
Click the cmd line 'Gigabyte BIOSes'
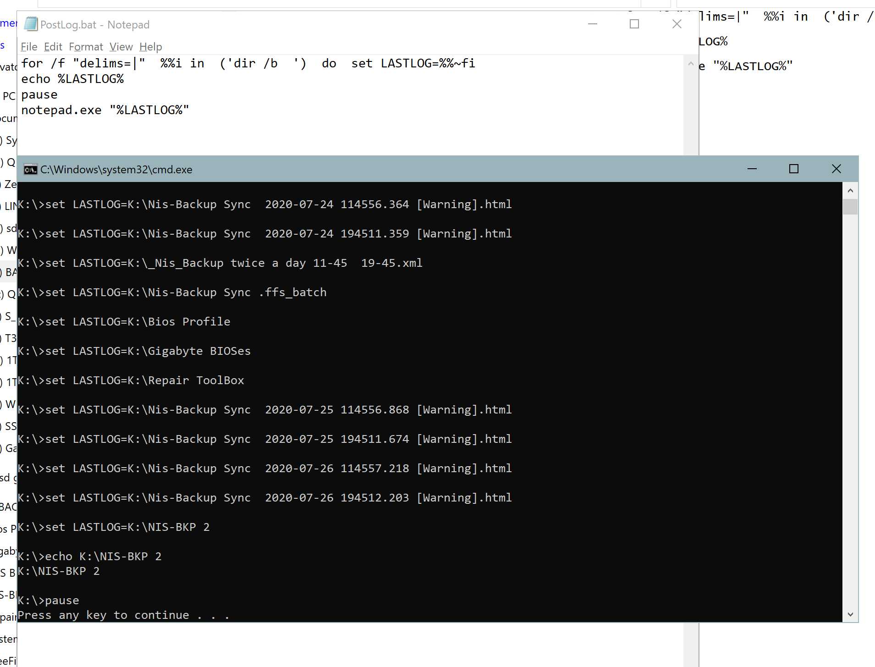pyautogui.click(x=134, y=351)
